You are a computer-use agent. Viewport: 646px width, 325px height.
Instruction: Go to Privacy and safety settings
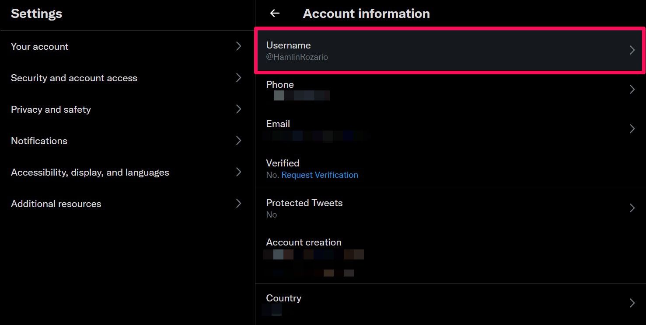click(51, 110)
